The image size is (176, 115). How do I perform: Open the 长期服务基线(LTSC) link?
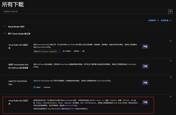(x=67, y=109)
